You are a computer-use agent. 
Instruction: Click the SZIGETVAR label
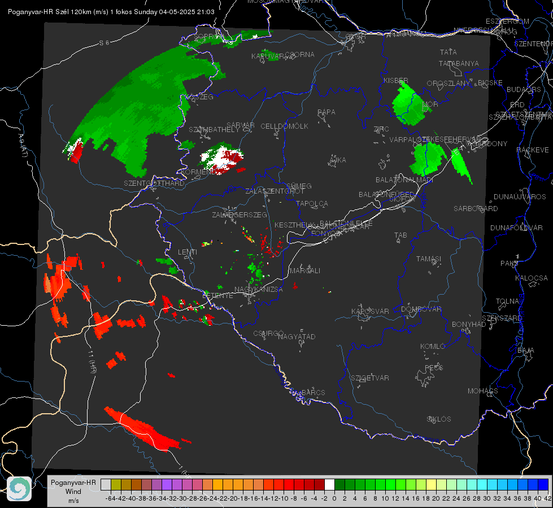point(370,378)
